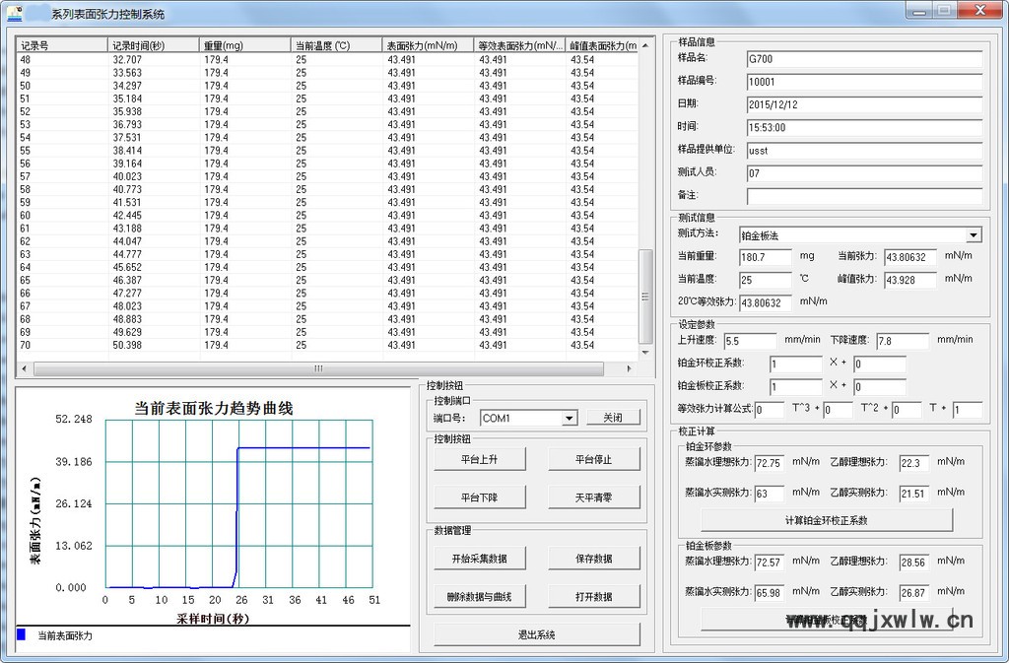Click the 计算铂金环校正系数 button
This screenshot has width=1009, height=663.
[x=827, y=520]
